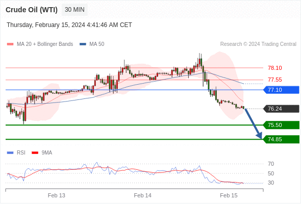Click the Feb 15 date axis label
The width and height of the screenshot is (301, 204).
point(229,195)
